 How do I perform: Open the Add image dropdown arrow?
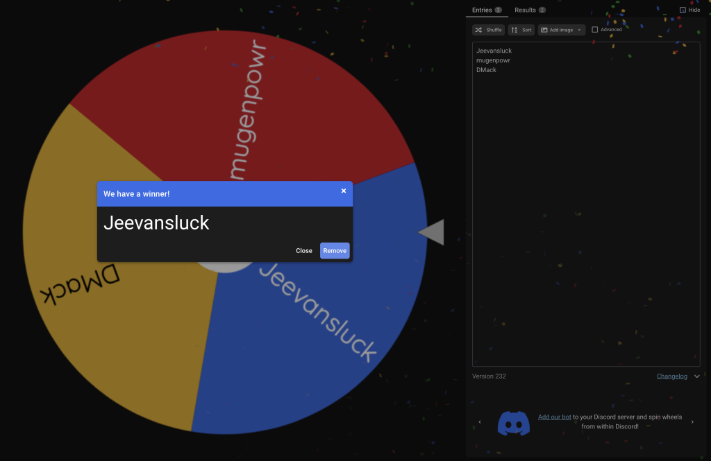click(x=579, y=30)
